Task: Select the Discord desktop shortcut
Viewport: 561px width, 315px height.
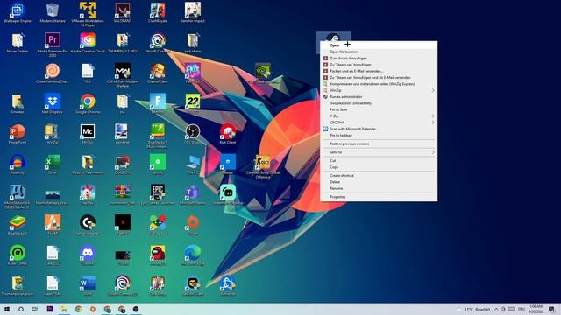Action: 88,255
